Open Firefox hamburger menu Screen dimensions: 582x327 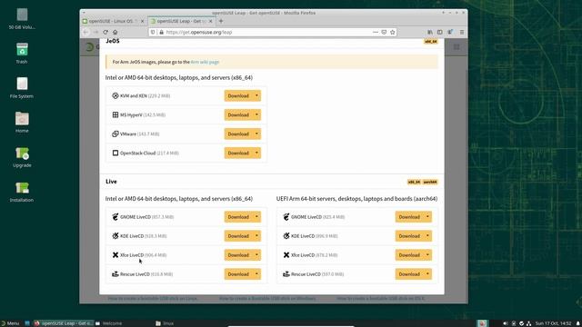click(462, 33)
